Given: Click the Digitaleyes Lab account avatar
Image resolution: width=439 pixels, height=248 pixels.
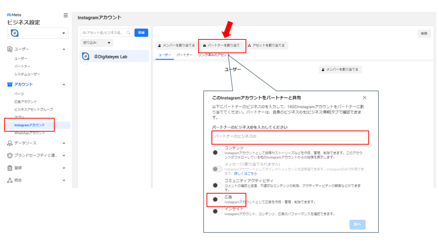Looking at the screenshot, I should (x=86, y=56).
